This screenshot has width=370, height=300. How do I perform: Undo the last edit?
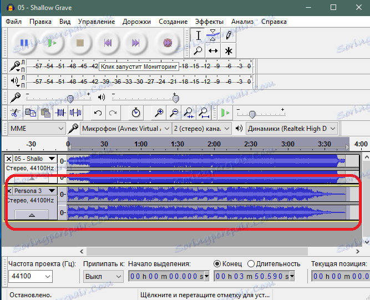tap(98, 113)
